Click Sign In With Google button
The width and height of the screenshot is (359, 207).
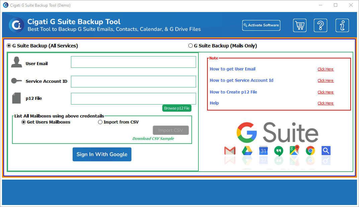point(102,154)
